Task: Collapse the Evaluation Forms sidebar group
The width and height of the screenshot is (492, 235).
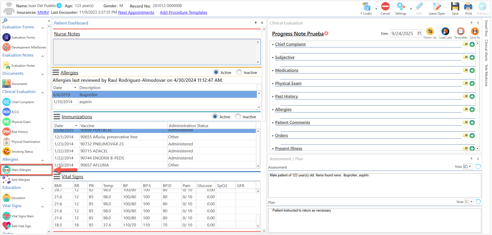Action: [43, 28]
